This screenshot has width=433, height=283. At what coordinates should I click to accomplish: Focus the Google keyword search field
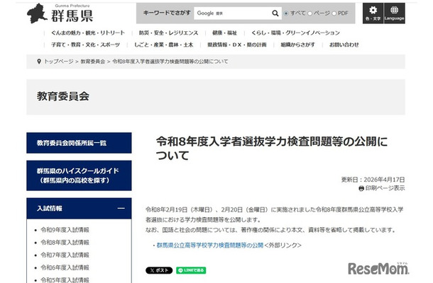click(x=233, y=13)
